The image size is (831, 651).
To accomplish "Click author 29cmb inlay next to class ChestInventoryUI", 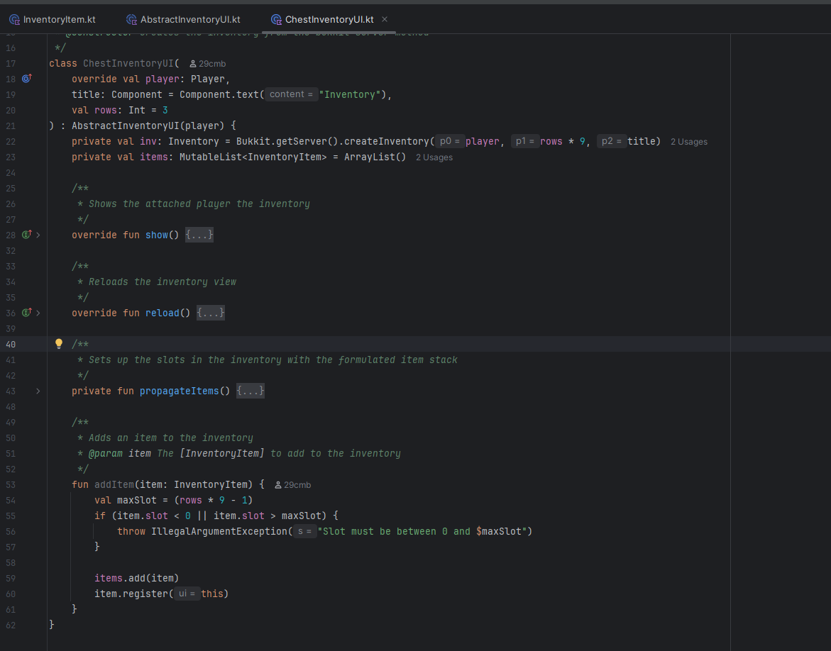I will (x=207, y=64).
